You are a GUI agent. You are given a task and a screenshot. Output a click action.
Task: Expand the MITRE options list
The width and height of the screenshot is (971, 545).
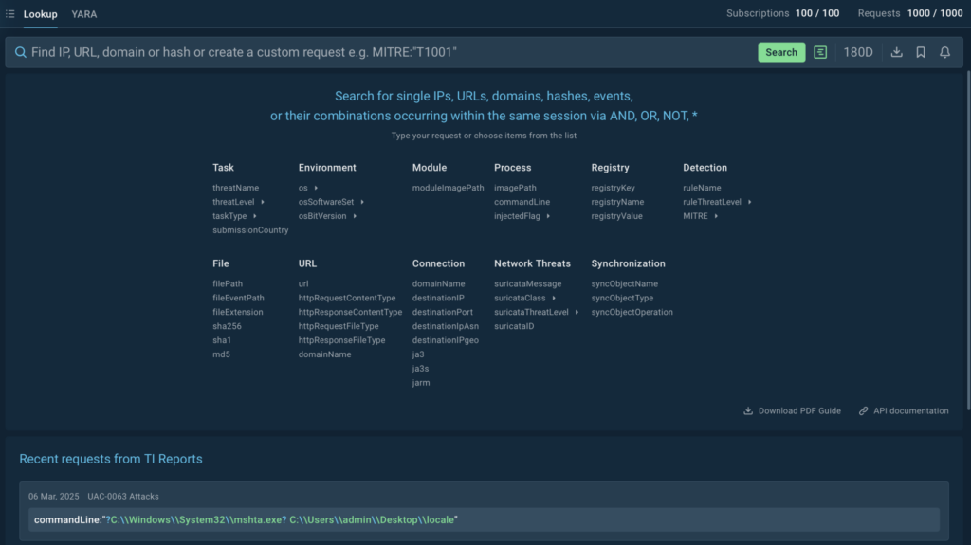tap(716, 216)
